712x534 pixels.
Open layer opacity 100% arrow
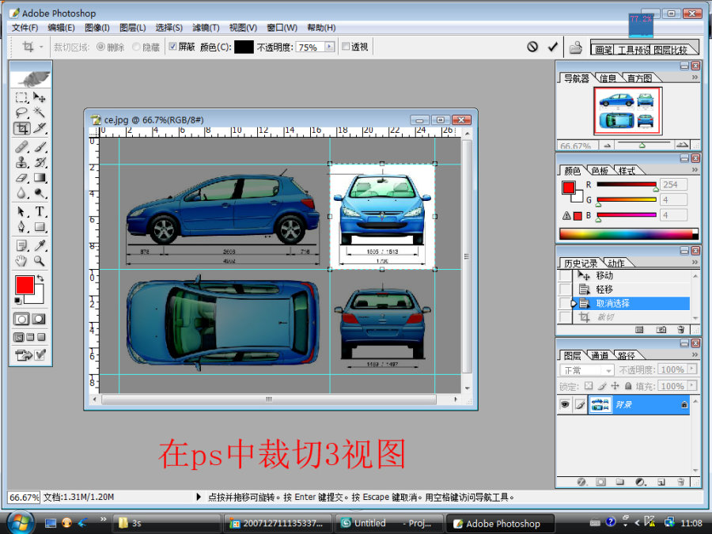692,369
